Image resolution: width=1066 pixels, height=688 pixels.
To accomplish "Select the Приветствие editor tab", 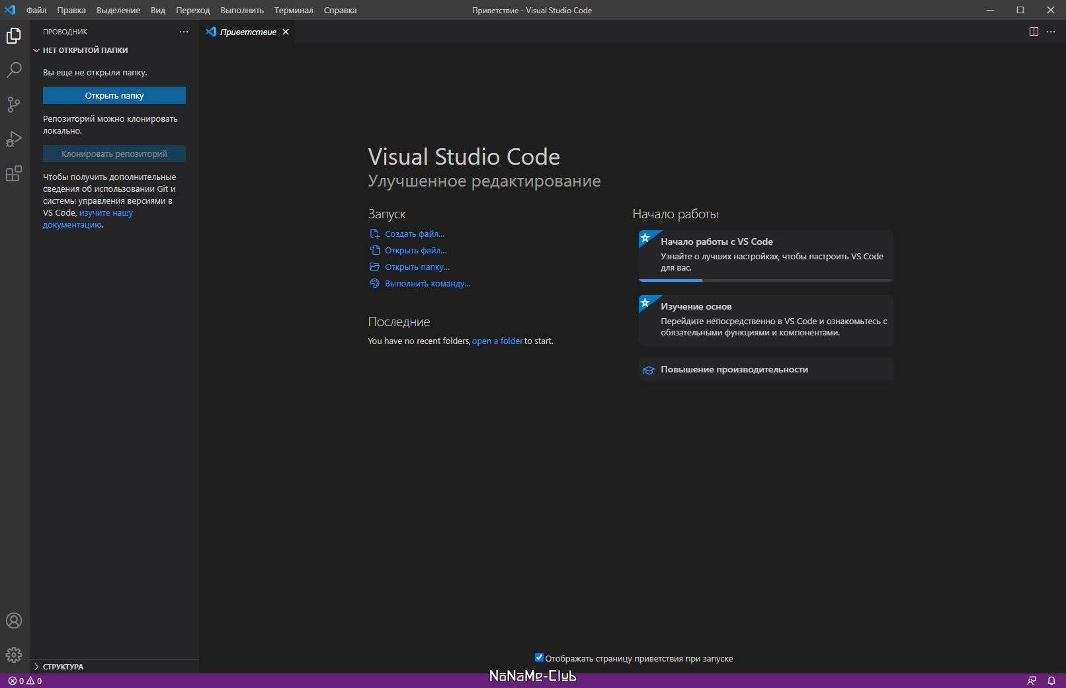I will (x=247, y=32).
